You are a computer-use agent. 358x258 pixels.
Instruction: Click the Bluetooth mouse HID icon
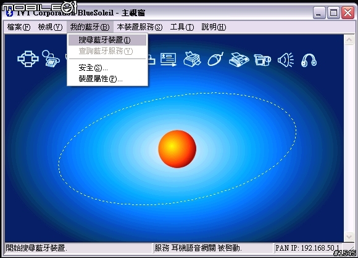click(x=215, y=59)
